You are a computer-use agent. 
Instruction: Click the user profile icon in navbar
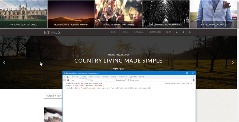pos(183,32)
